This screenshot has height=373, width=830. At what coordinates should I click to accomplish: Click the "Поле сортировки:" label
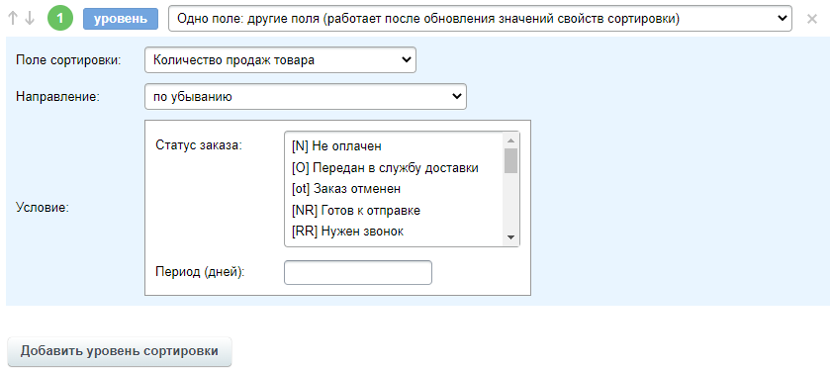[x=69, y=60]
